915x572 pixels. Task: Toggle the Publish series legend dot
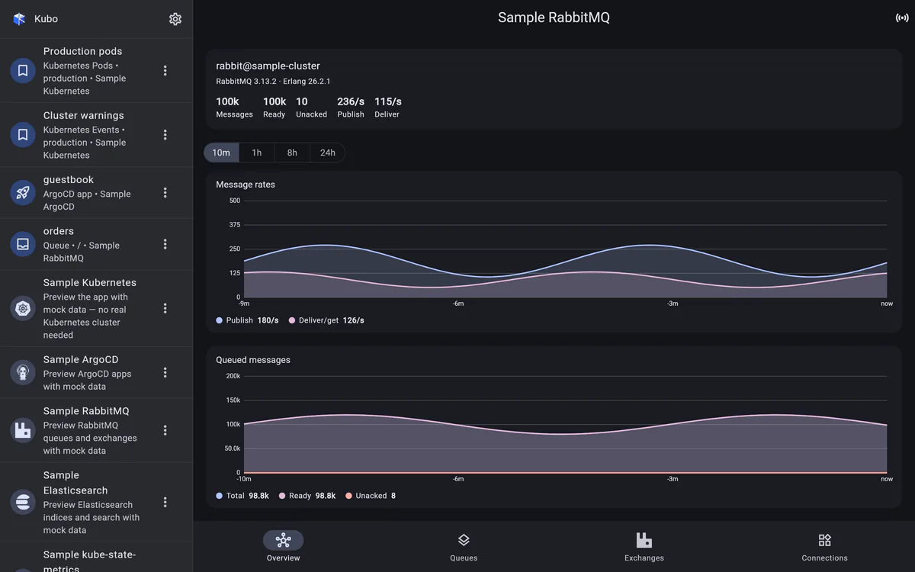pyautogui.click(x=220, y=320)
